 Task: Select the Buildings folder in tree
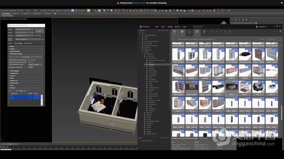(151, 64)
